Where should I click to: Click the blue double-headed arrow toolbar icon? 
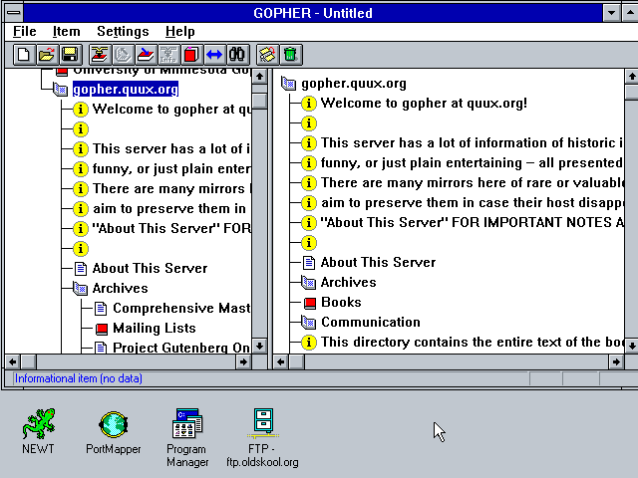214,55
